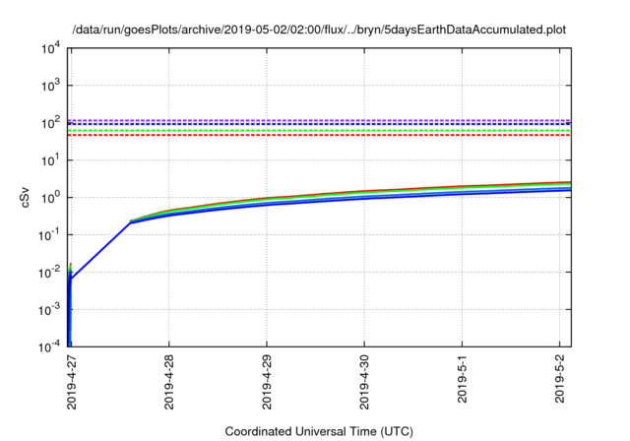Click the 2019-4-27 date label
Screen dimensions: 630x441
click(x=72, y=382)
